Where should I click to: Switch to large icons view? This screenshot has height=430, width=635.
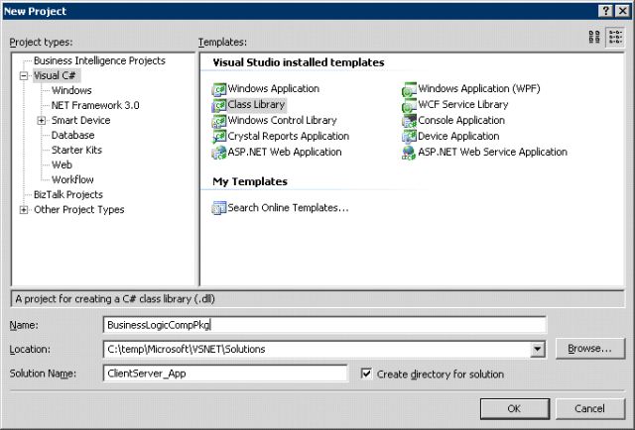click(x=594, y=37)
